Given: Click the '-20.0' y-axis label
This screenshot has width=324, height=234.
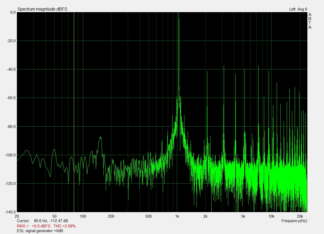Looking at the screenshot, I should (12, 41).
